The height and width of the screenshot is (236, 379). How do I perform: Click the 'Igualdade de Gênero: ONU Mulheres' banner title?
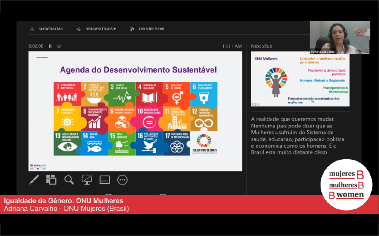pos(64,201)
